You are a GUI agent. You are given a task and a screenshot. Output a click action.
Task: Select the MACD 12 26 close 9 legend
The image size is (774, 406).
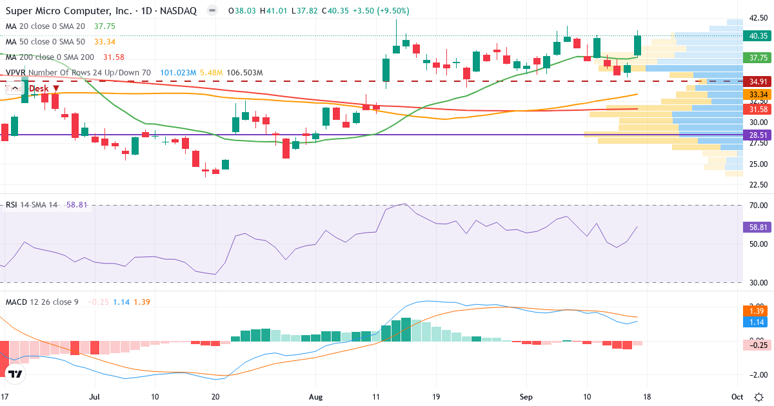(x=42, y=302)
